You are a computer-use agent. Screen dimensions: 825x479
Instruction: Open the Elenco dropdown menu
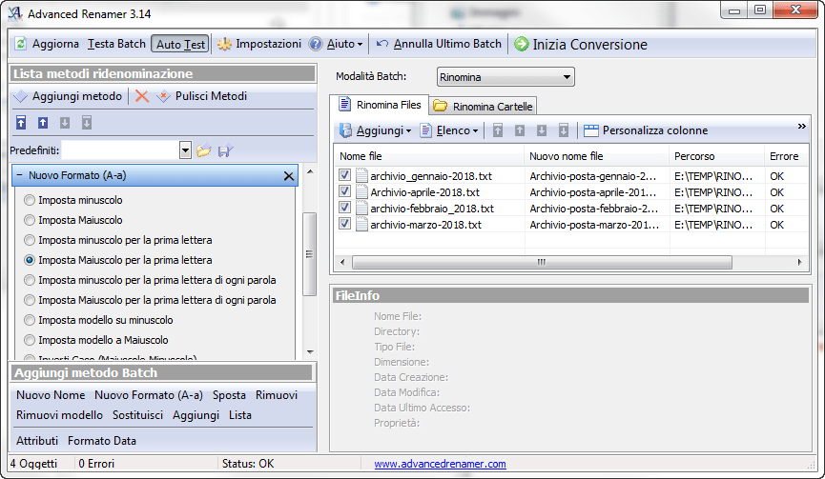(476, 130)
